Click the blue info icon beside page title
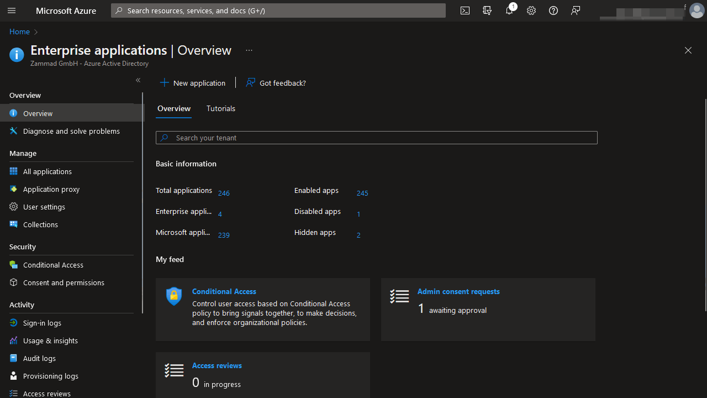 point(17,55)
